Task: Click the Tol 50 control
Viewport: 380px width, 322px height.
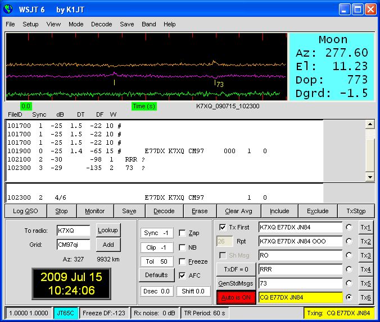Action: click(x=157, y=261)
